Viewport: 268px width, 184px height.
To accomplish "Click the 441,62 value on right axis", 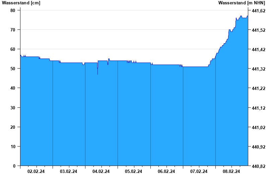I will pos(259,11).
